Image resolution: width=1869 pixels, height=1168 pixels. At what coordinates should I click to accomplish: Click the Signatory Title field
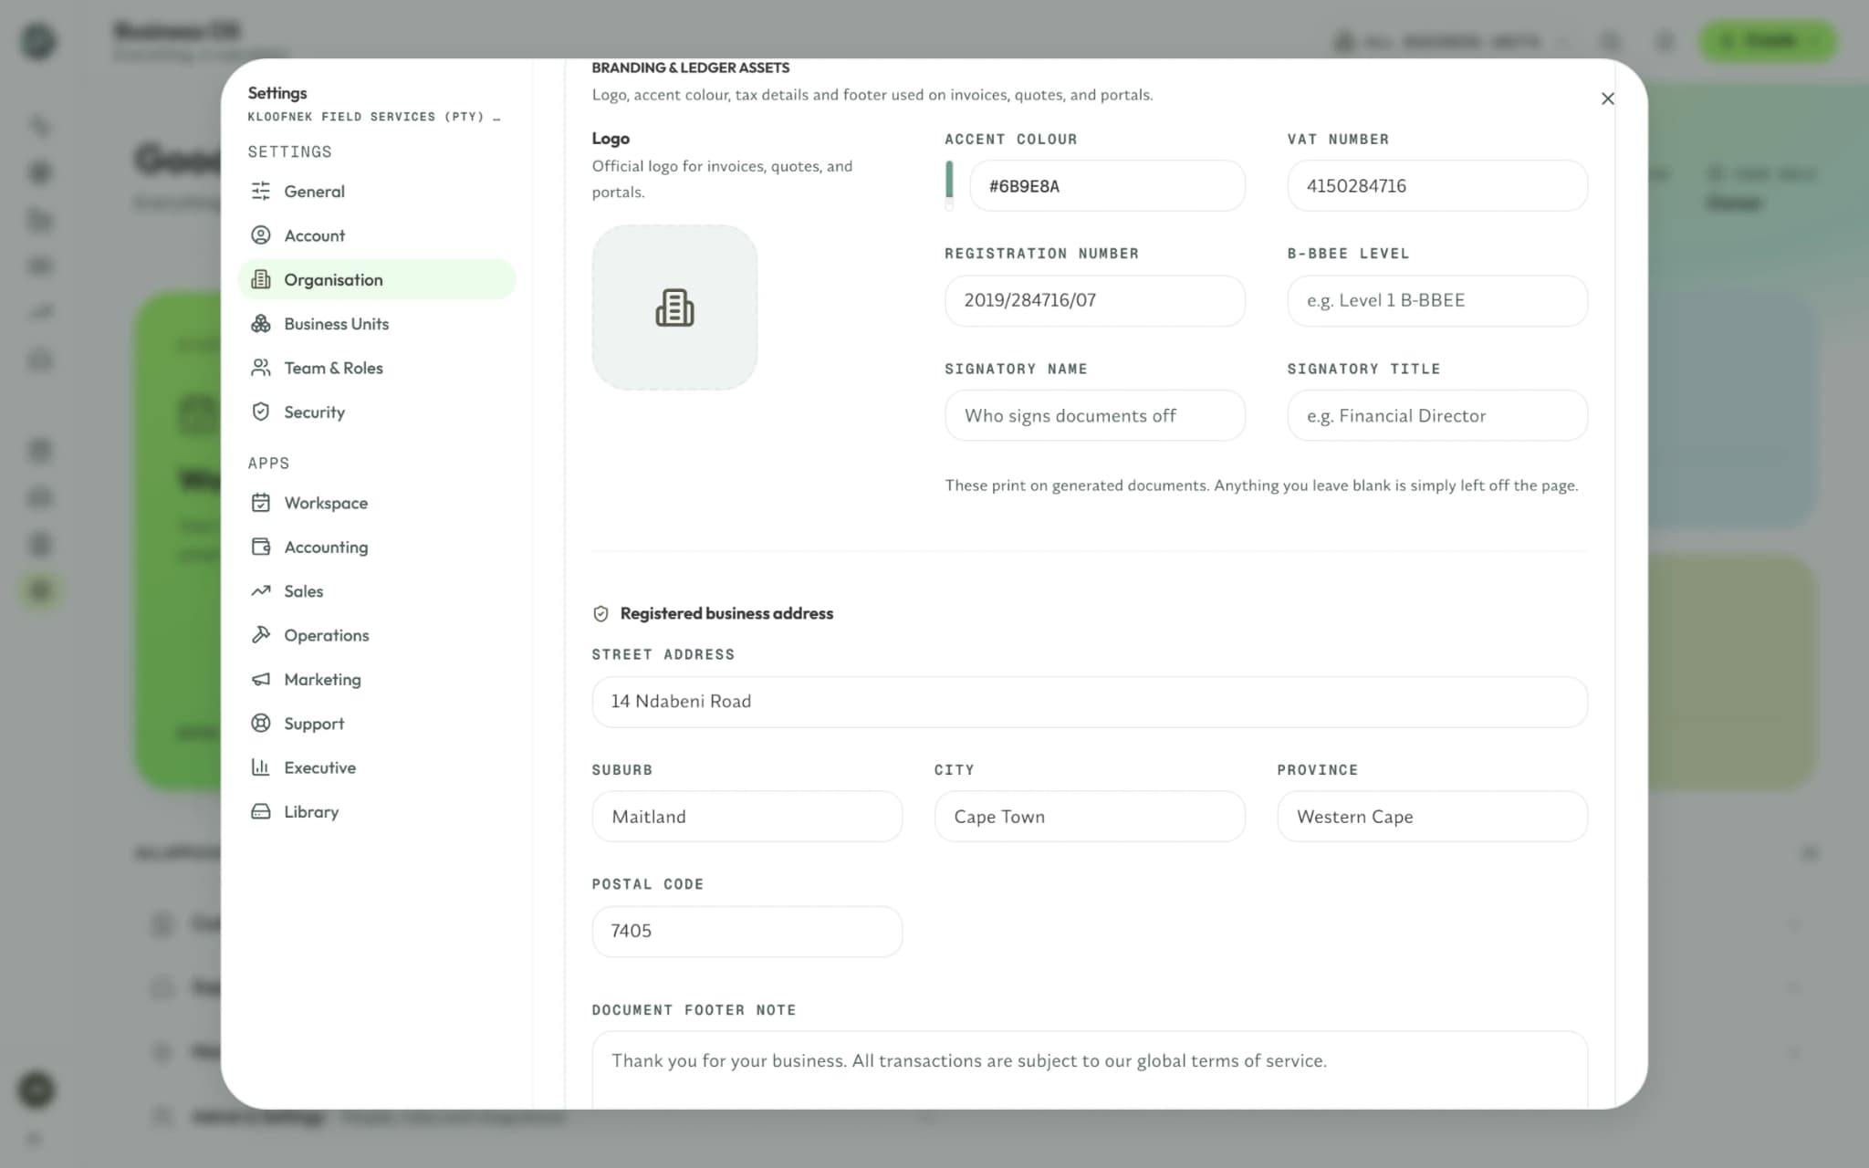(1437, 415)
